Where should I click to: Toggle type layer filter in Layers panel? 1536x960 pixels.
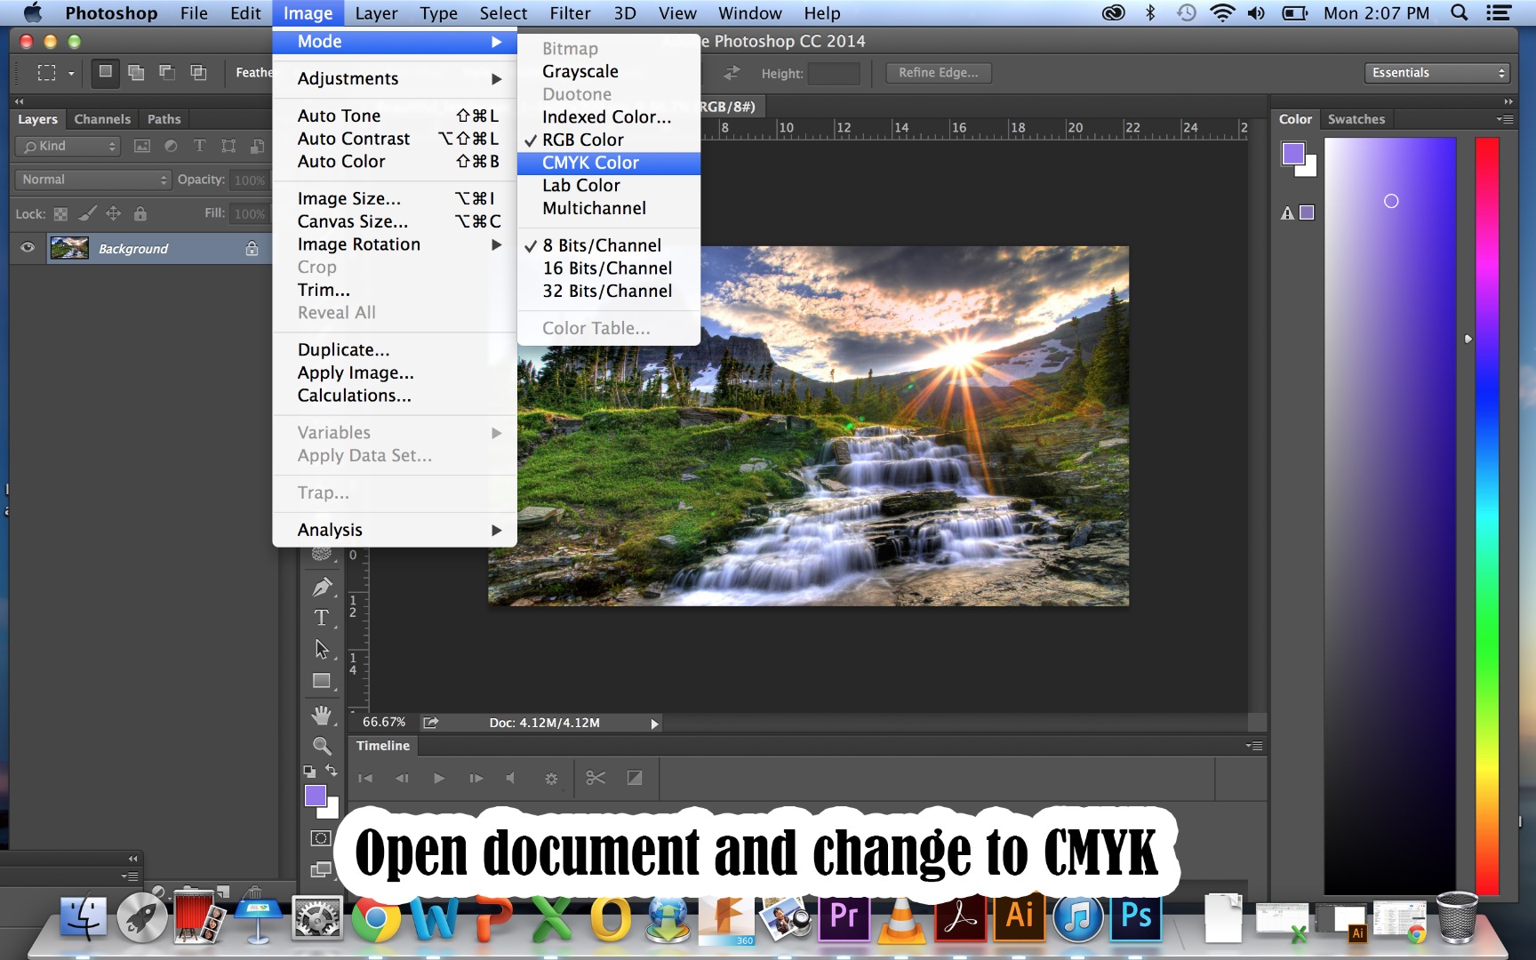coord(199,146)
